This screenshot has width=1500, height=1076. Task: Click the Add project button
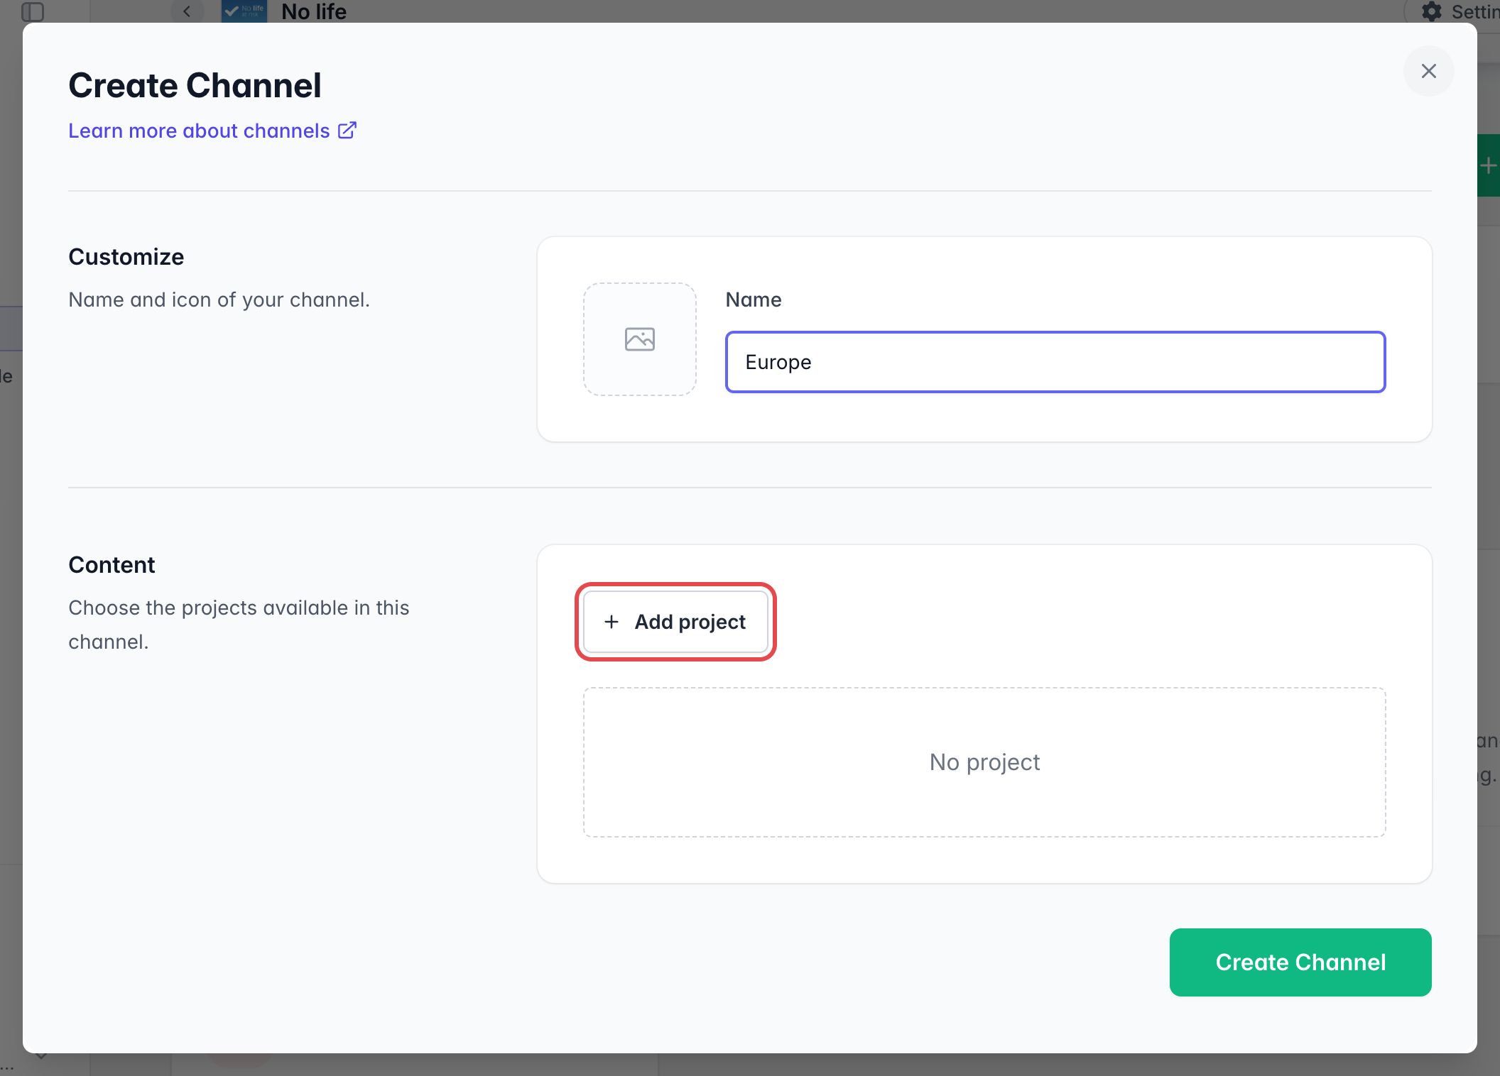click(x=675, y=622)
